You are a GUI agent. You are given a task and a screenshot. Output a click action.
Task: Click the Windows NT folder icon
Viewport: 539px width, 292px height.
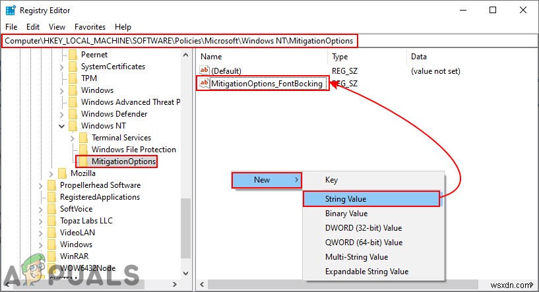click(73, 126)
